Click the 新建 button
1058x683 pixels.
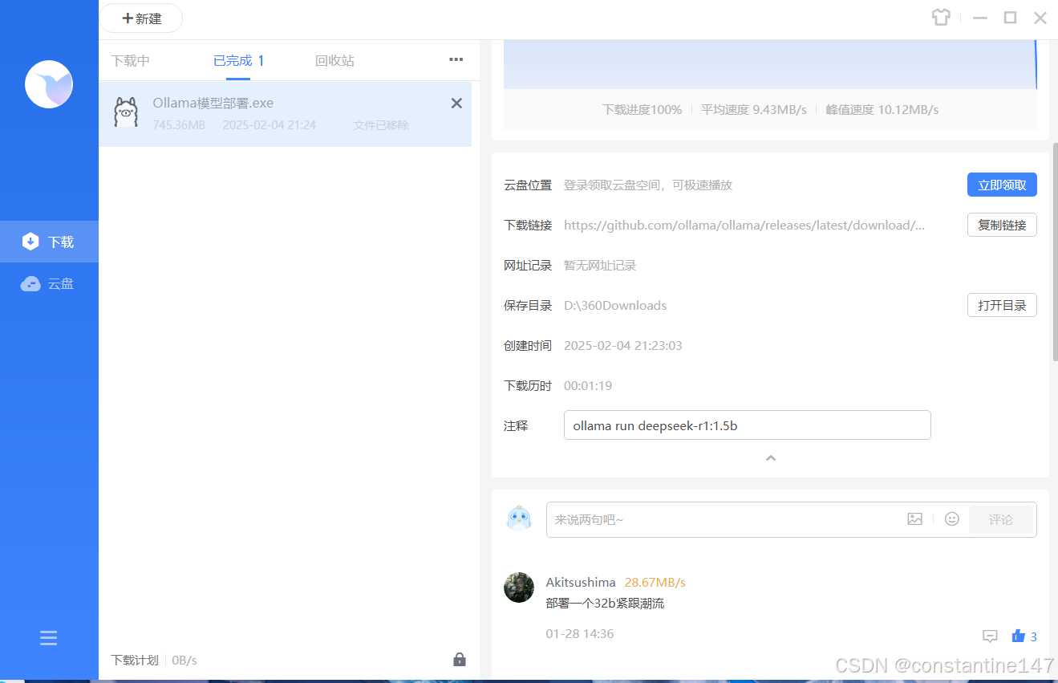pos(141,18)
